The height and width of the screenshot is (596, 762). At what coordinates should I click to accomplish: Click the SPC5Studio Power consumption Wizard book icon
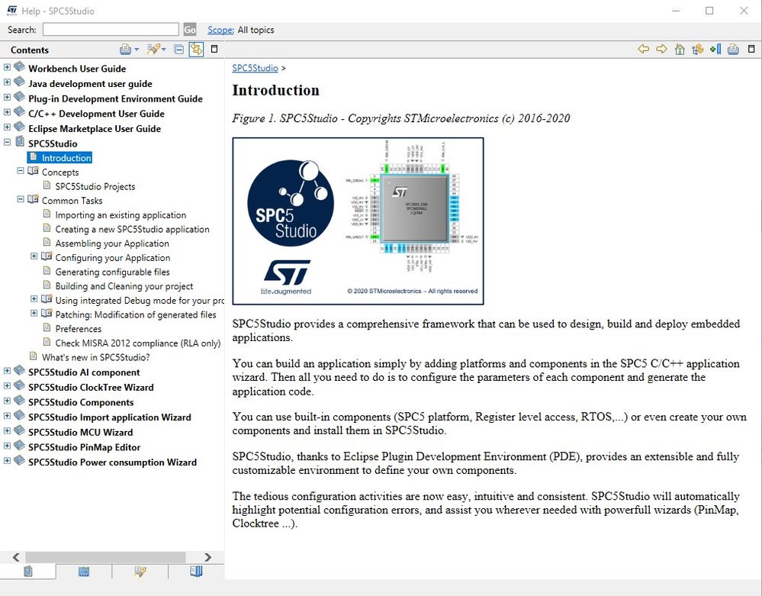[19, 460]
